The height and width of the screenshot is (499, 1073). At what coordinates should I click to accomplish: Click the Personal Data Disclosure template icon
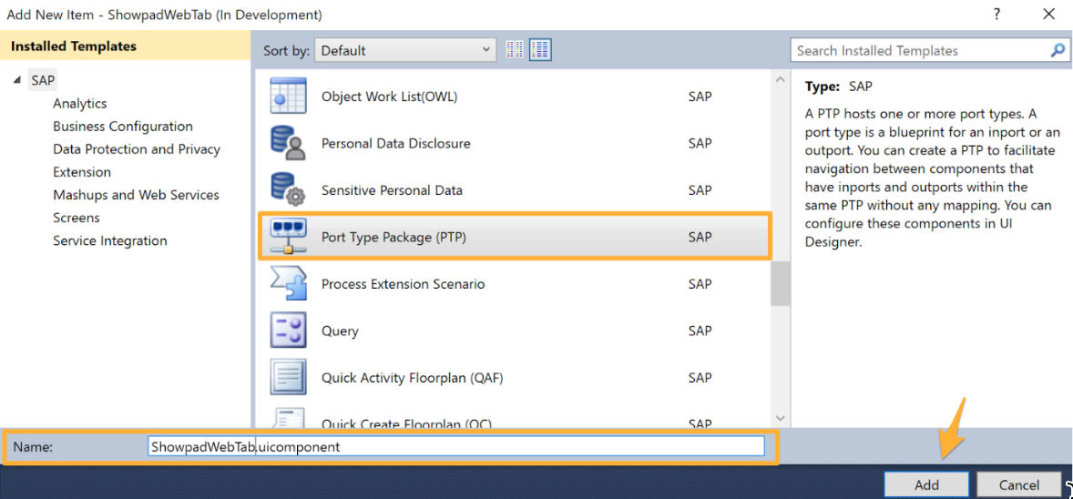(x=289, y=143)
